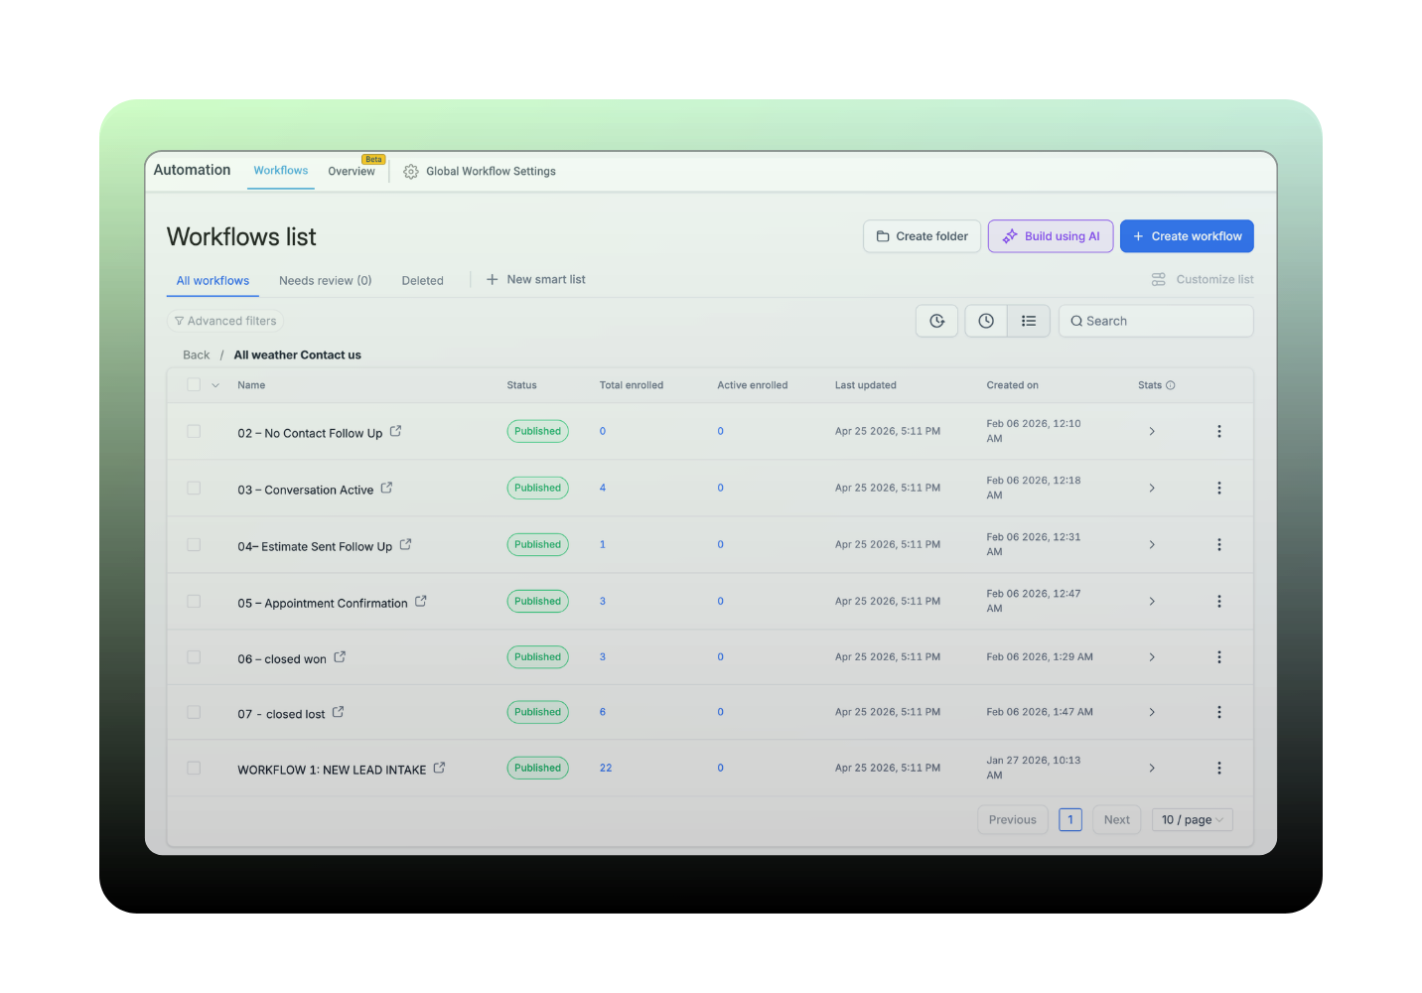1422x993 pixels.
Task: Click the gear icon for Global Workflow Settings
Action: [411, 172]
